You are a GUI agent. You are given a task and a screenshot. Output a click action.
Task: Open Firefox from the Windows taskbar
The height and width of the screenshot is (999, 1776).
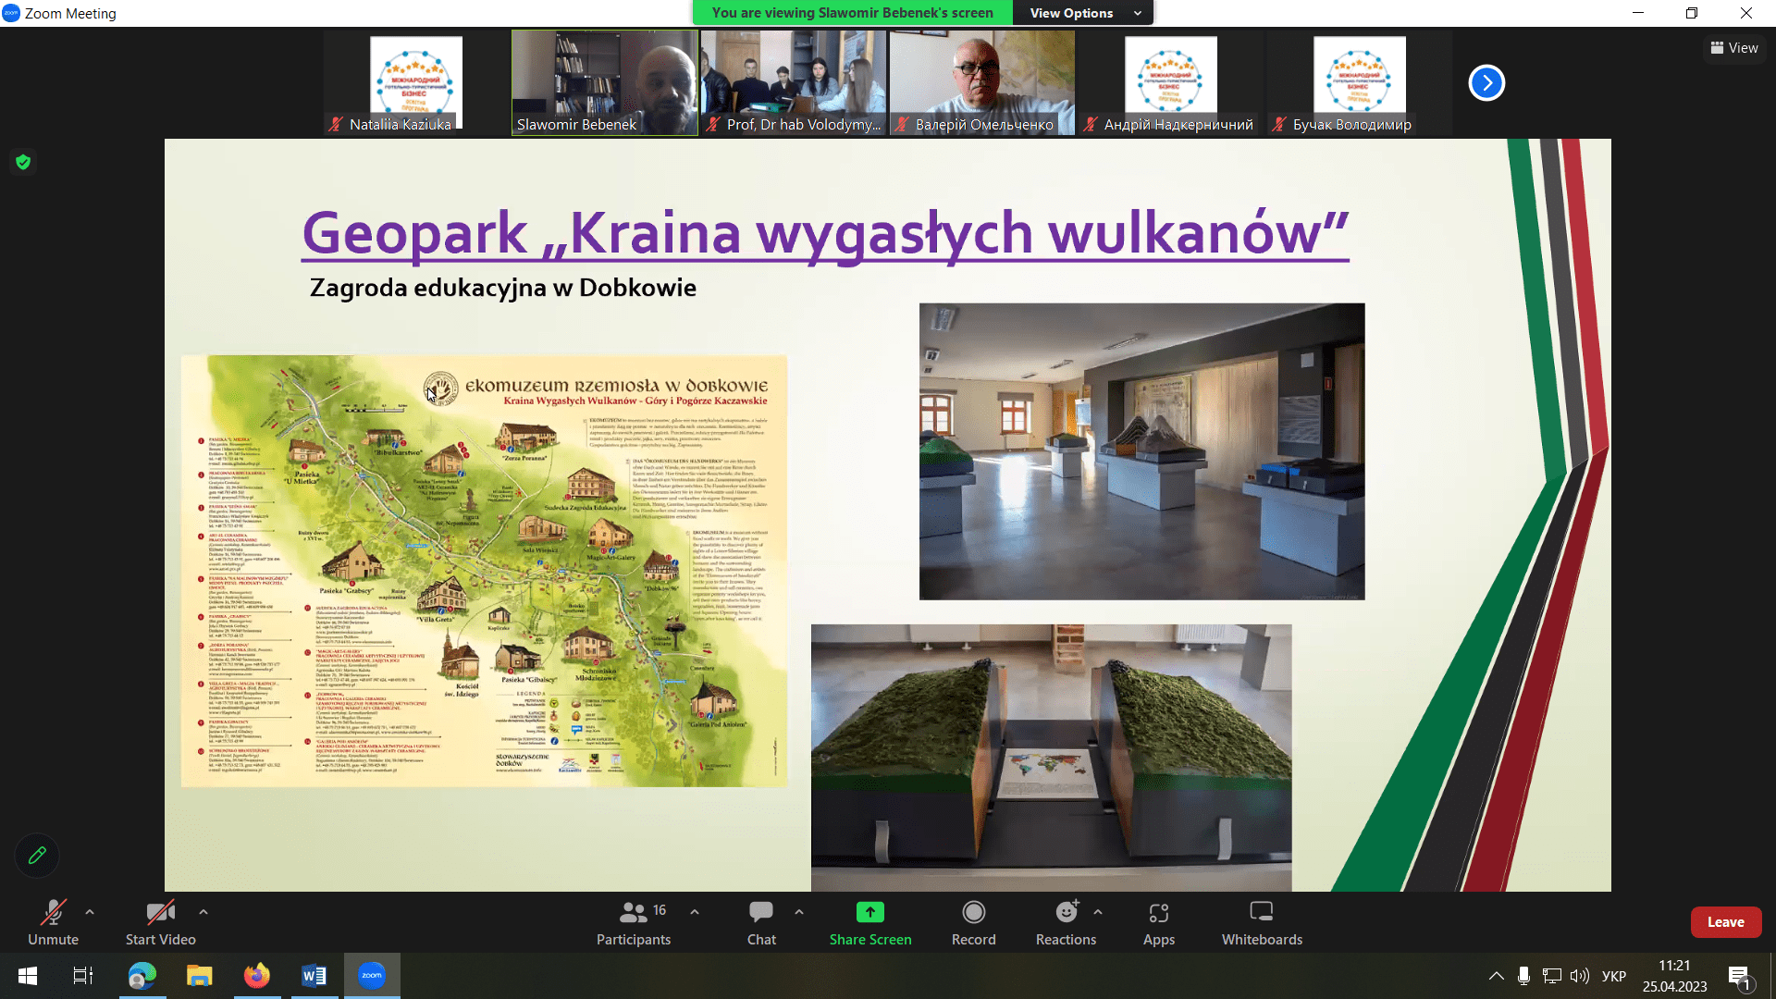tap(256, 976)
